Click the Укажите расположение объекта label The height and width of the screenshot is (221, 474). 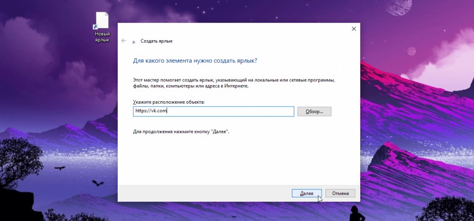coord(169,102)
